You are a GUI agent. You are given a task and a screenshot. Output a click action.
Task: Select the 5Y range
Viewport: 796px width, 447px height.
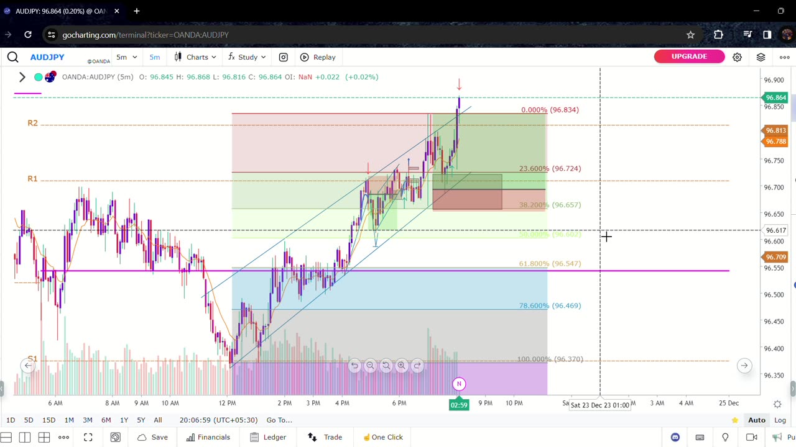(141, 420)
